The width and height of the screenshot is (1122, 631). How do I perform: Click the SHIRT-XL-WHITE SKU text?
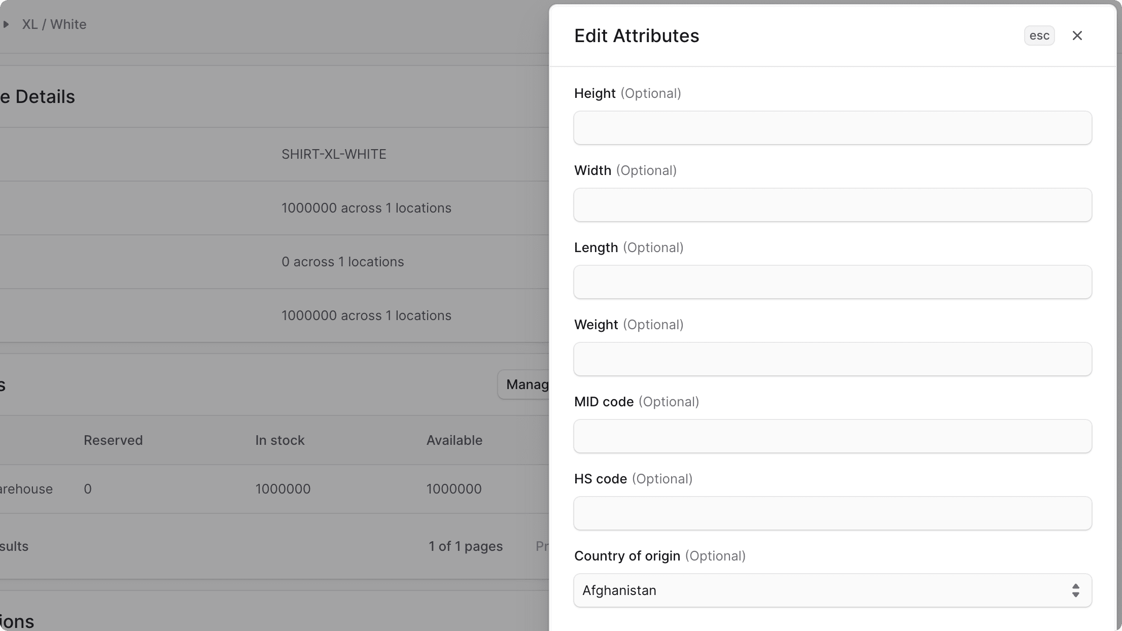click(x=334, y=154)
